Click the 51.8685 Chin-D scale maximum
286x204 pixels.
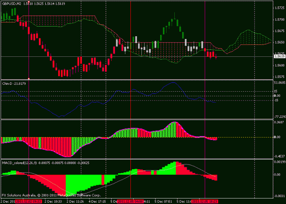click(280, 83)
